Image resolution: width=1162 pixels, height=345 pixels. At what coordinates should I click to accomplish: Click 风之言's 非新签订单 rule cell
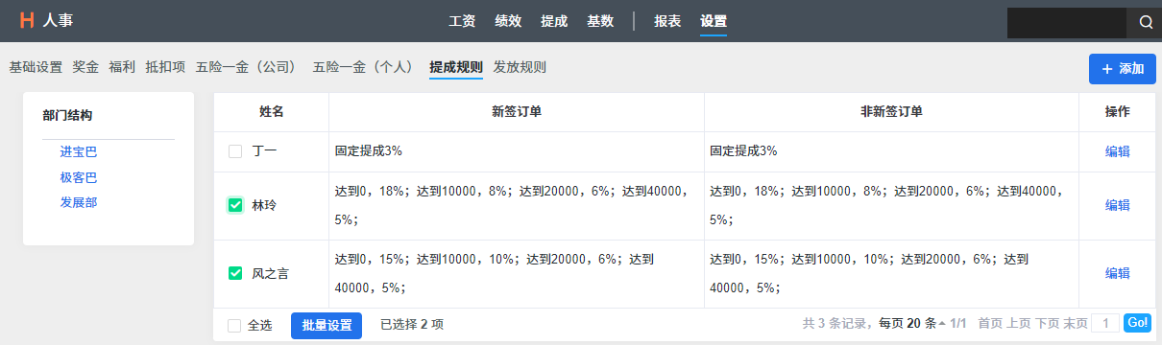pyautogui.click(x=891, y=273)
